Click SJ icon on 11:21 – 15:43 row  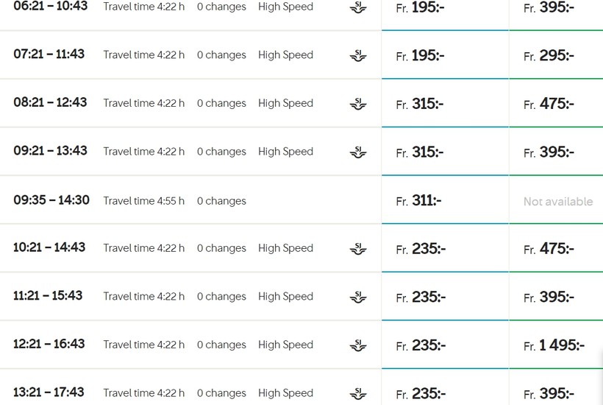[x=358, y=297]
